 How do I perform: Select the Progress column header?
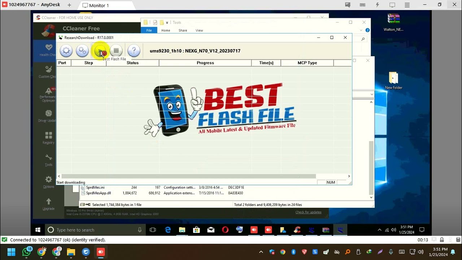pos(205,63)
